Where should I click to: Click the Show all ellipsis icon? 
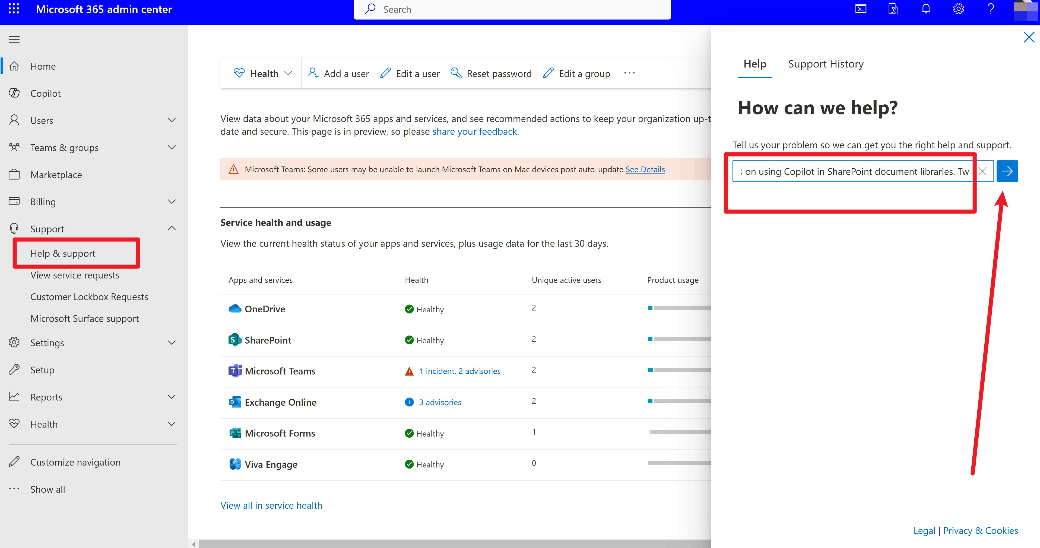coord(14,489)
